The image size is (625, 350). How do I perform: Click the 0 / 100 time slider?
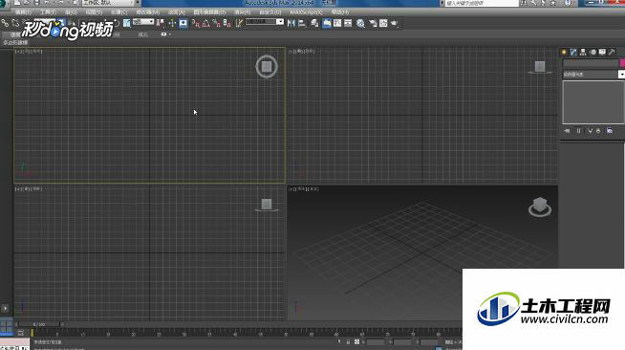[39, 324]
